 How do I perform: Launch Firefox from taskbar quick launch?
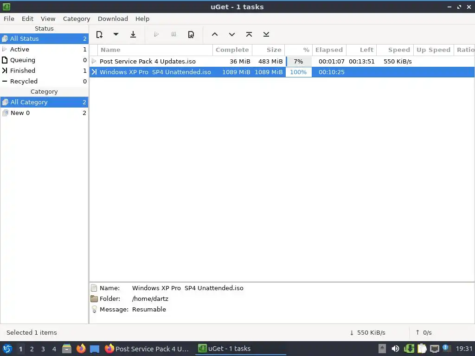pos(81,349)
